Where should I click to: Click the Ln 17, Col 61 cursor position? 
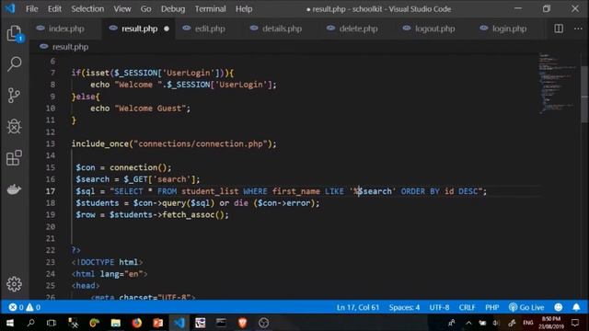[x=358, y=307]
